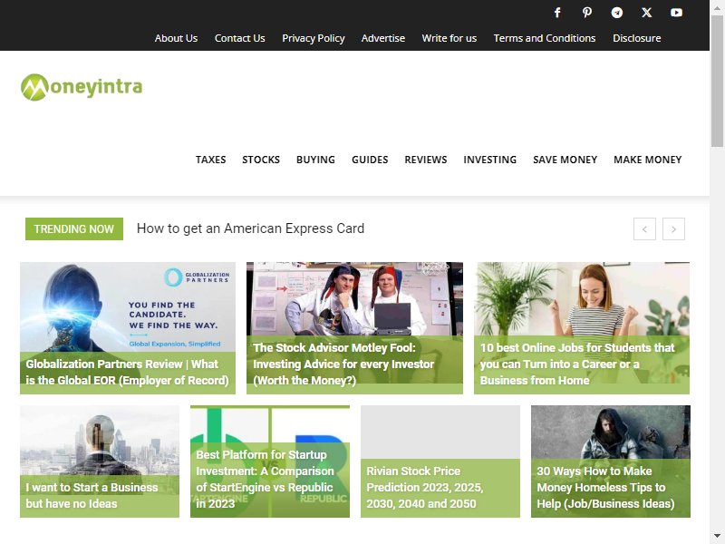
Task: Open the Facebook social icon
Action: [x=557, y=13]
